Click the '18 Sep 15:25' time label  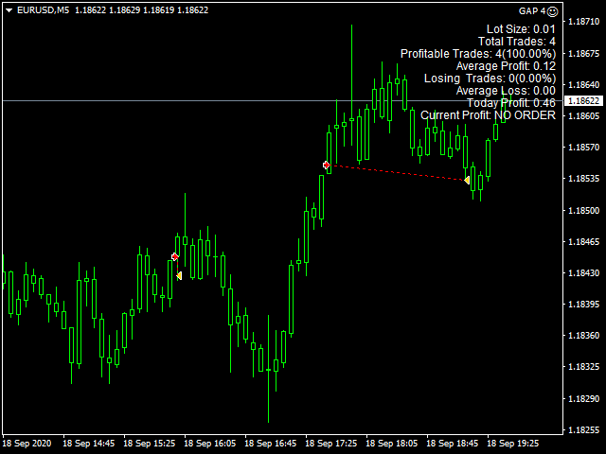[150, 444]
